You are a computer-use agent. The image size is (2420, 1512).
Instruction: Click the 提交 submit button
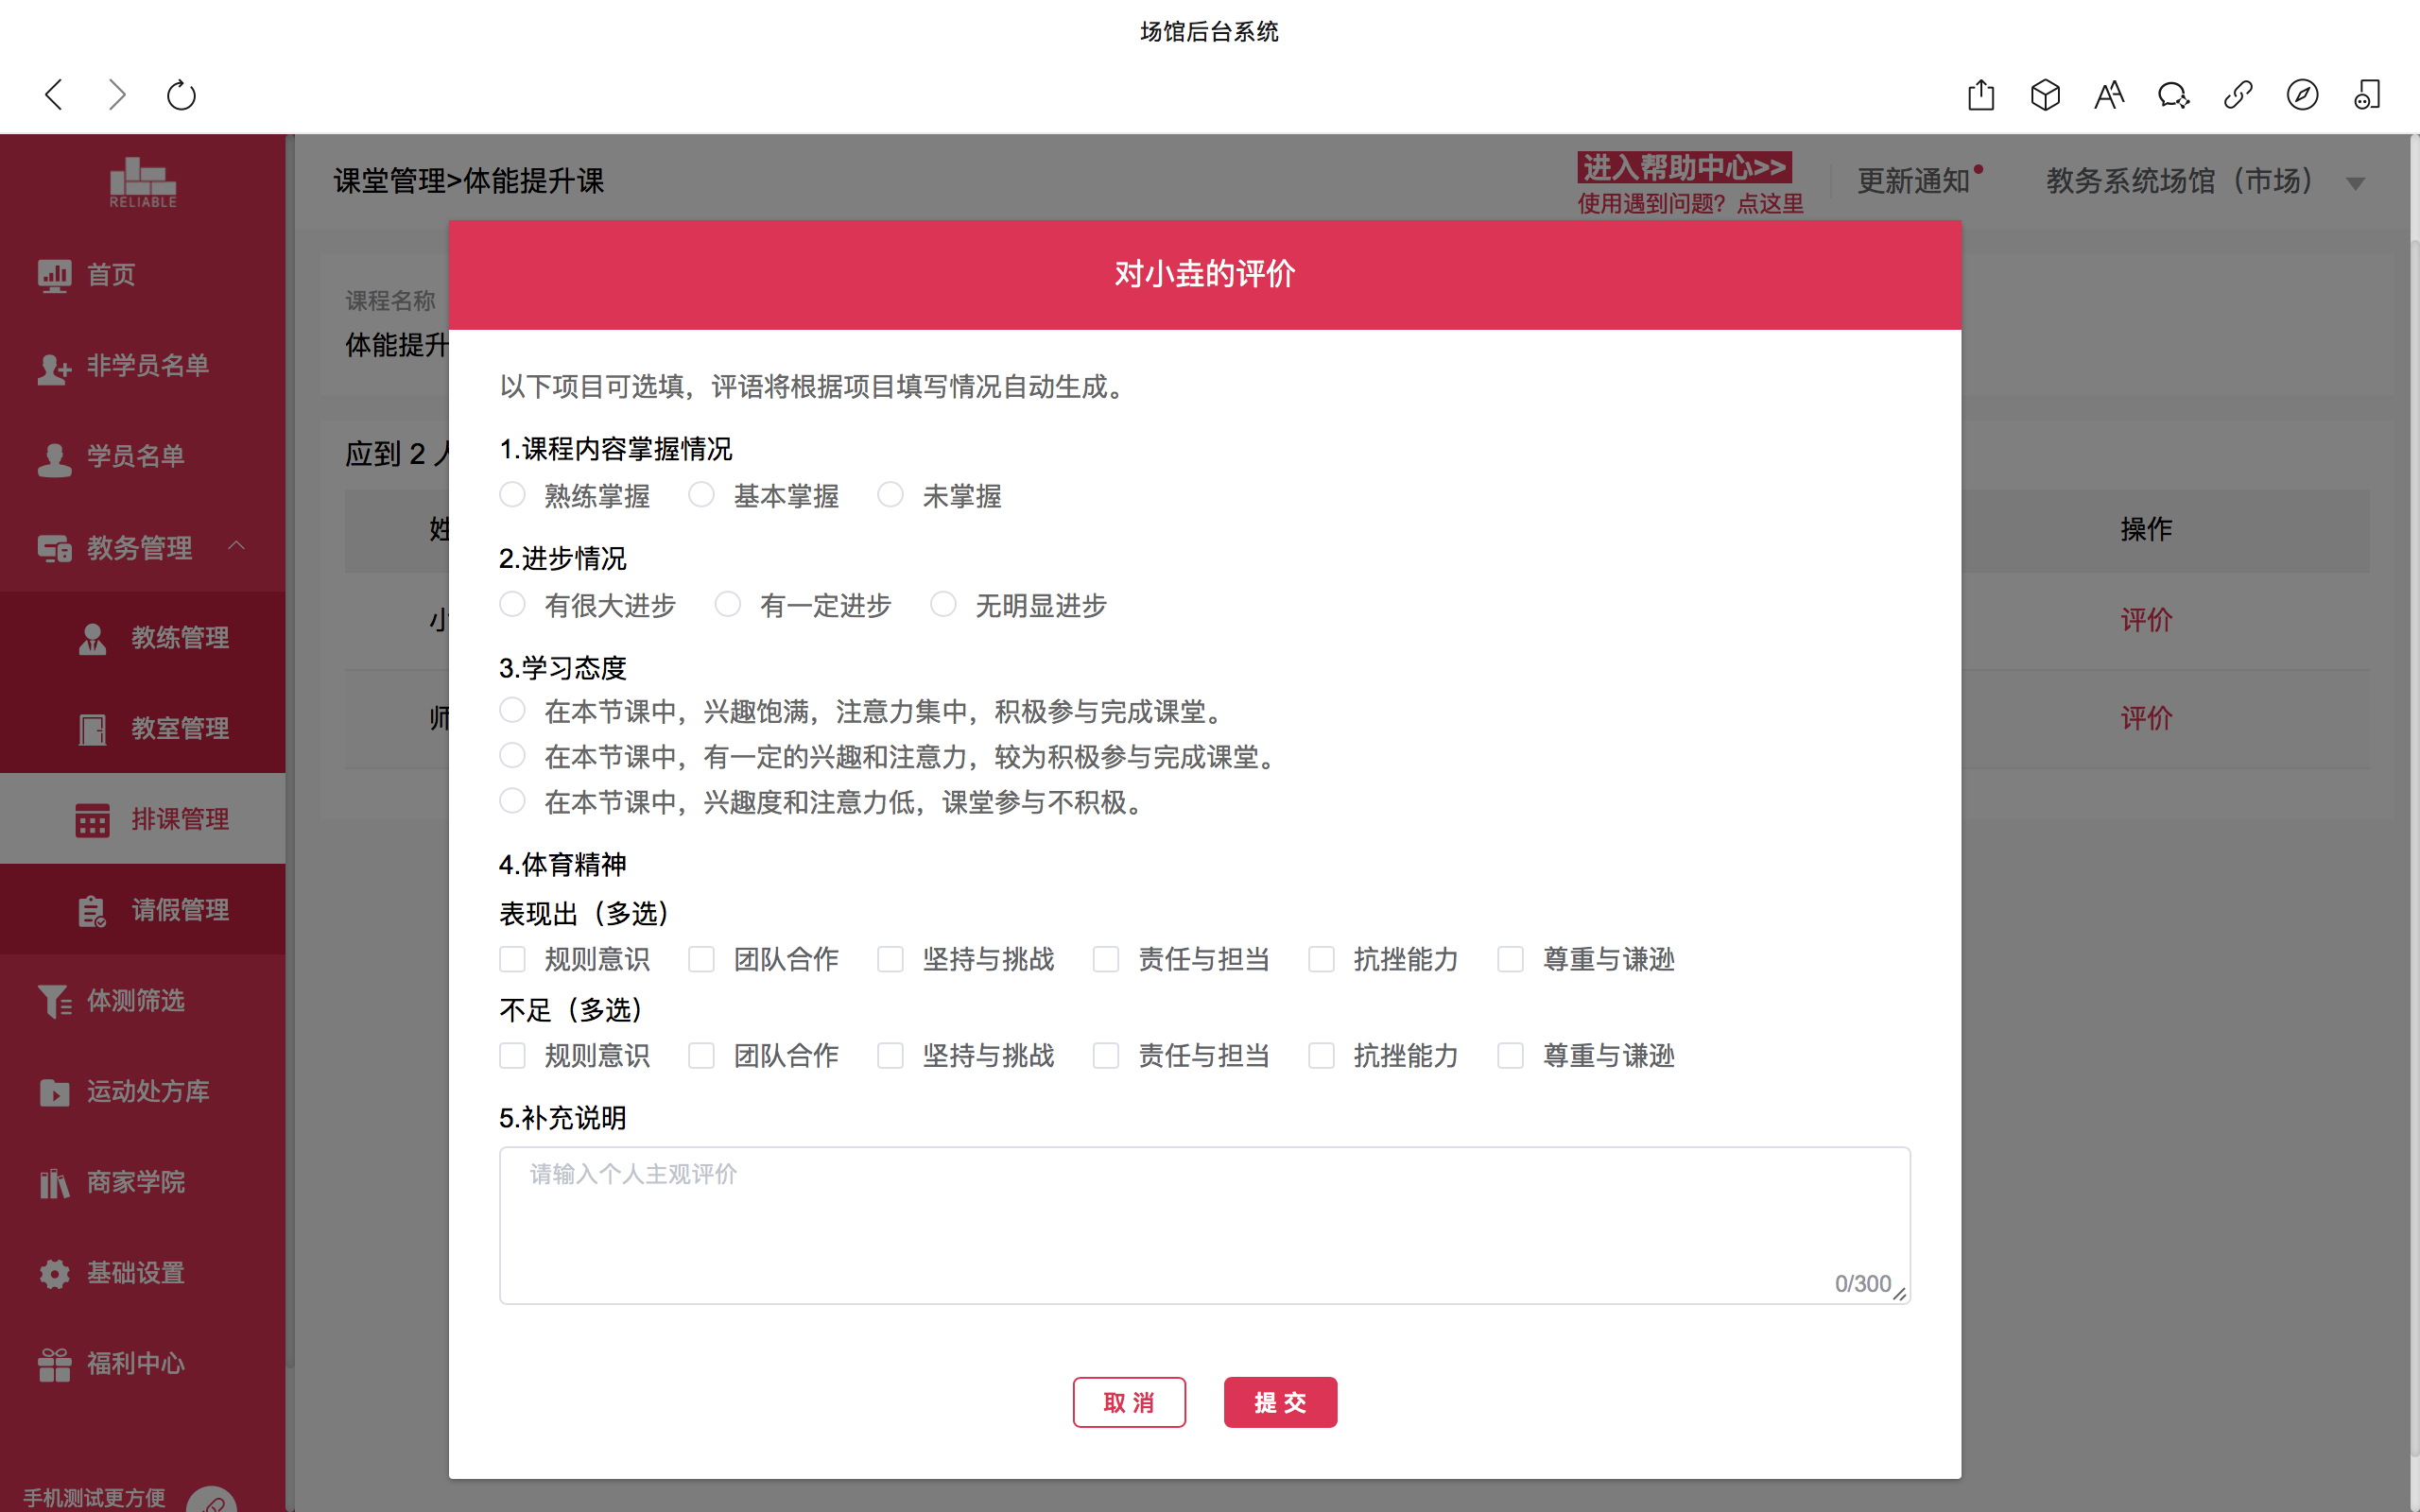tap(1280, 1402)
